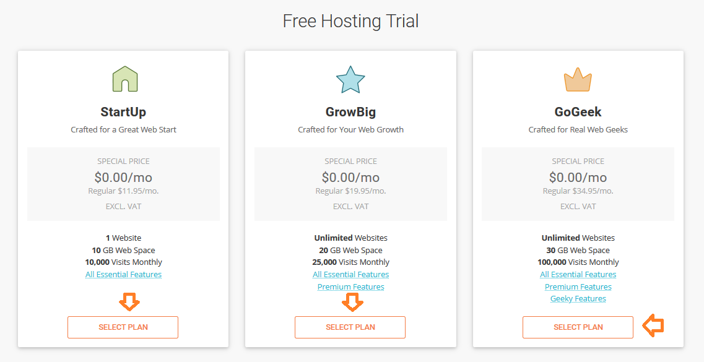The image size is (704, 362).
Task: Open the Geeky Features link
Action: pyautogui.click(x=578, y=299)
